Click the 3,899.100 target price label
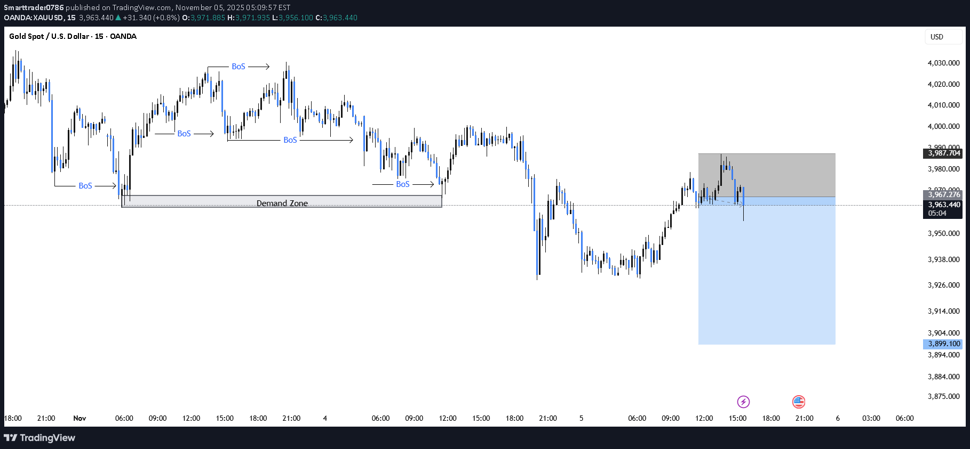Screen dimensions: 970x449 coord(943,344)
